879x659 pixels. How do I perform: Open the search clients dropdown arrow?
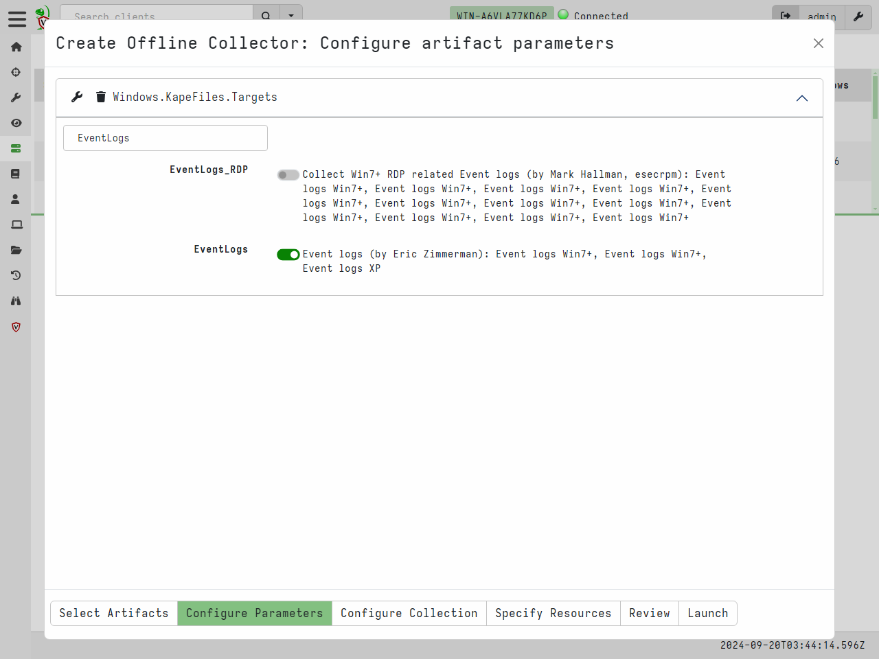291,15
